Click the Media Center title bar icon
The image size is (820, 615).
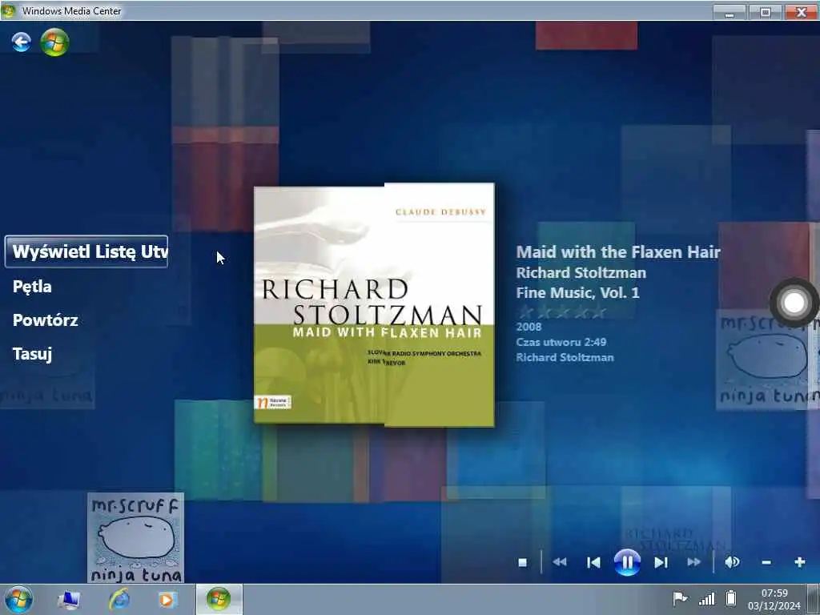8,10
